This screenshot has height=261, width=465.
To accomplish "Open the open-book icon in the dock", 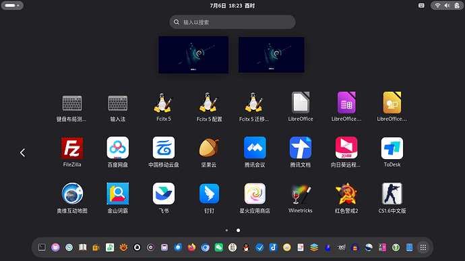I will click(83, 248).
